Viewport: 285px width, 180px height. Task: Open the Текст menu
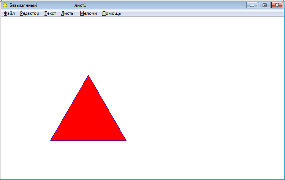tap(50, 13)
